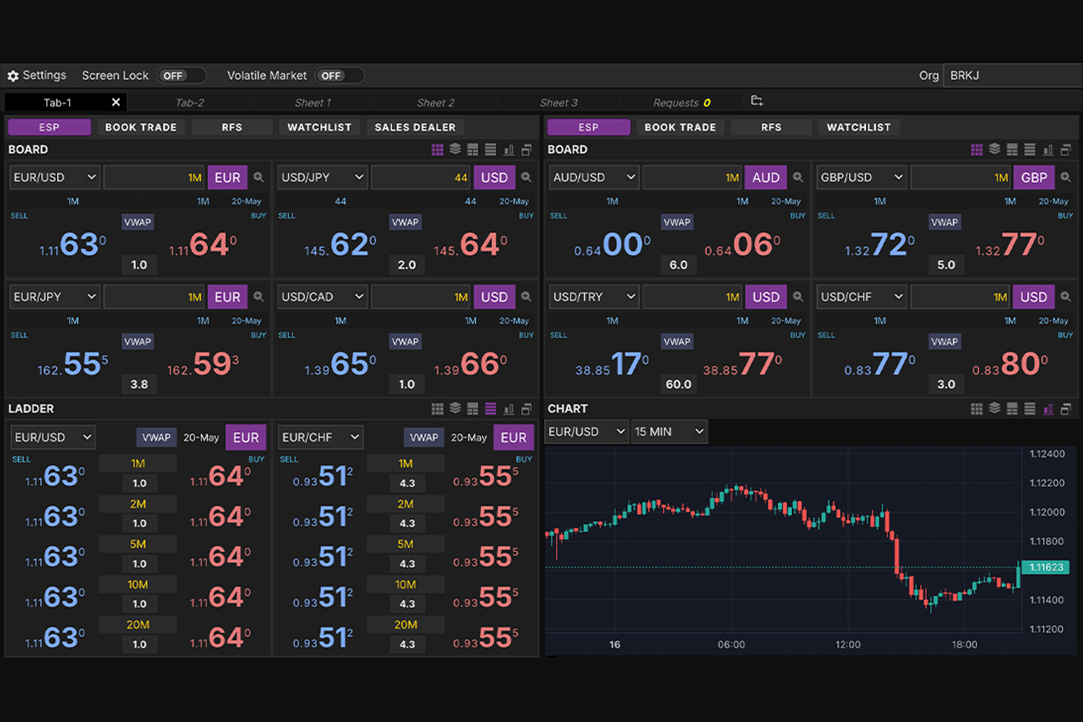Open Settings via the gear icon
The width and height of the screenshot is (1083, 722).
13,76
